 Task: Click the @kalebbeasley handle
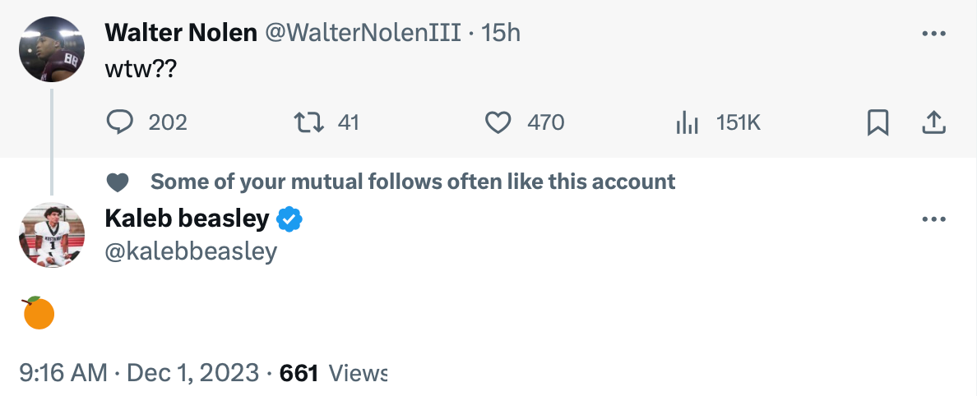point(191,251)
